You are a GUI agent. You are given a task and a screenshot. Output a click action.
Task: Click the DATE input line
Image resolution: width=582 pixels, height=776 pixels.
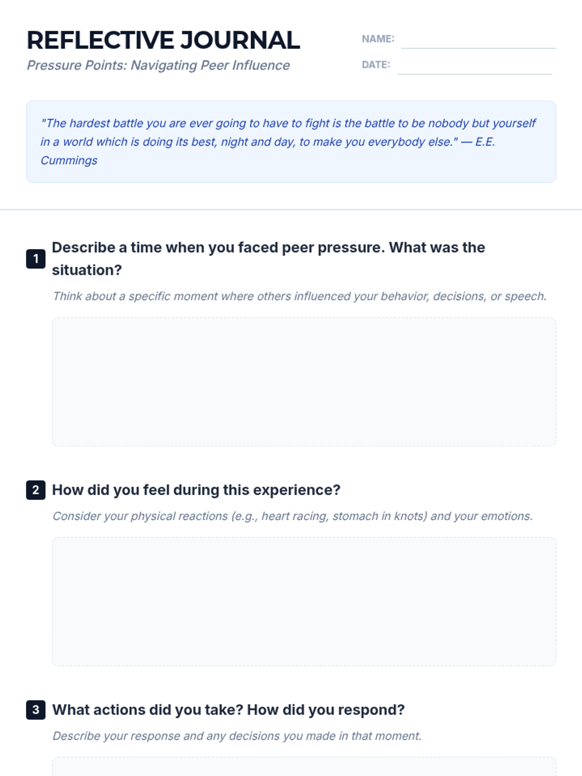click(x=474, y=67)
